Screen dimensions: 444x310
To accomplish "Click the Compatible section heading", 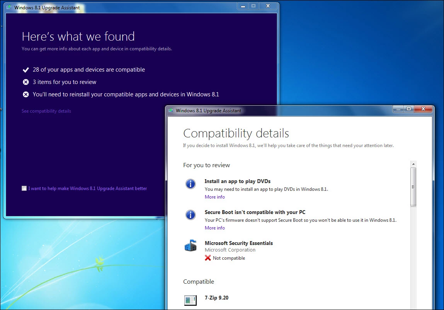I will (x=199, y=282).
